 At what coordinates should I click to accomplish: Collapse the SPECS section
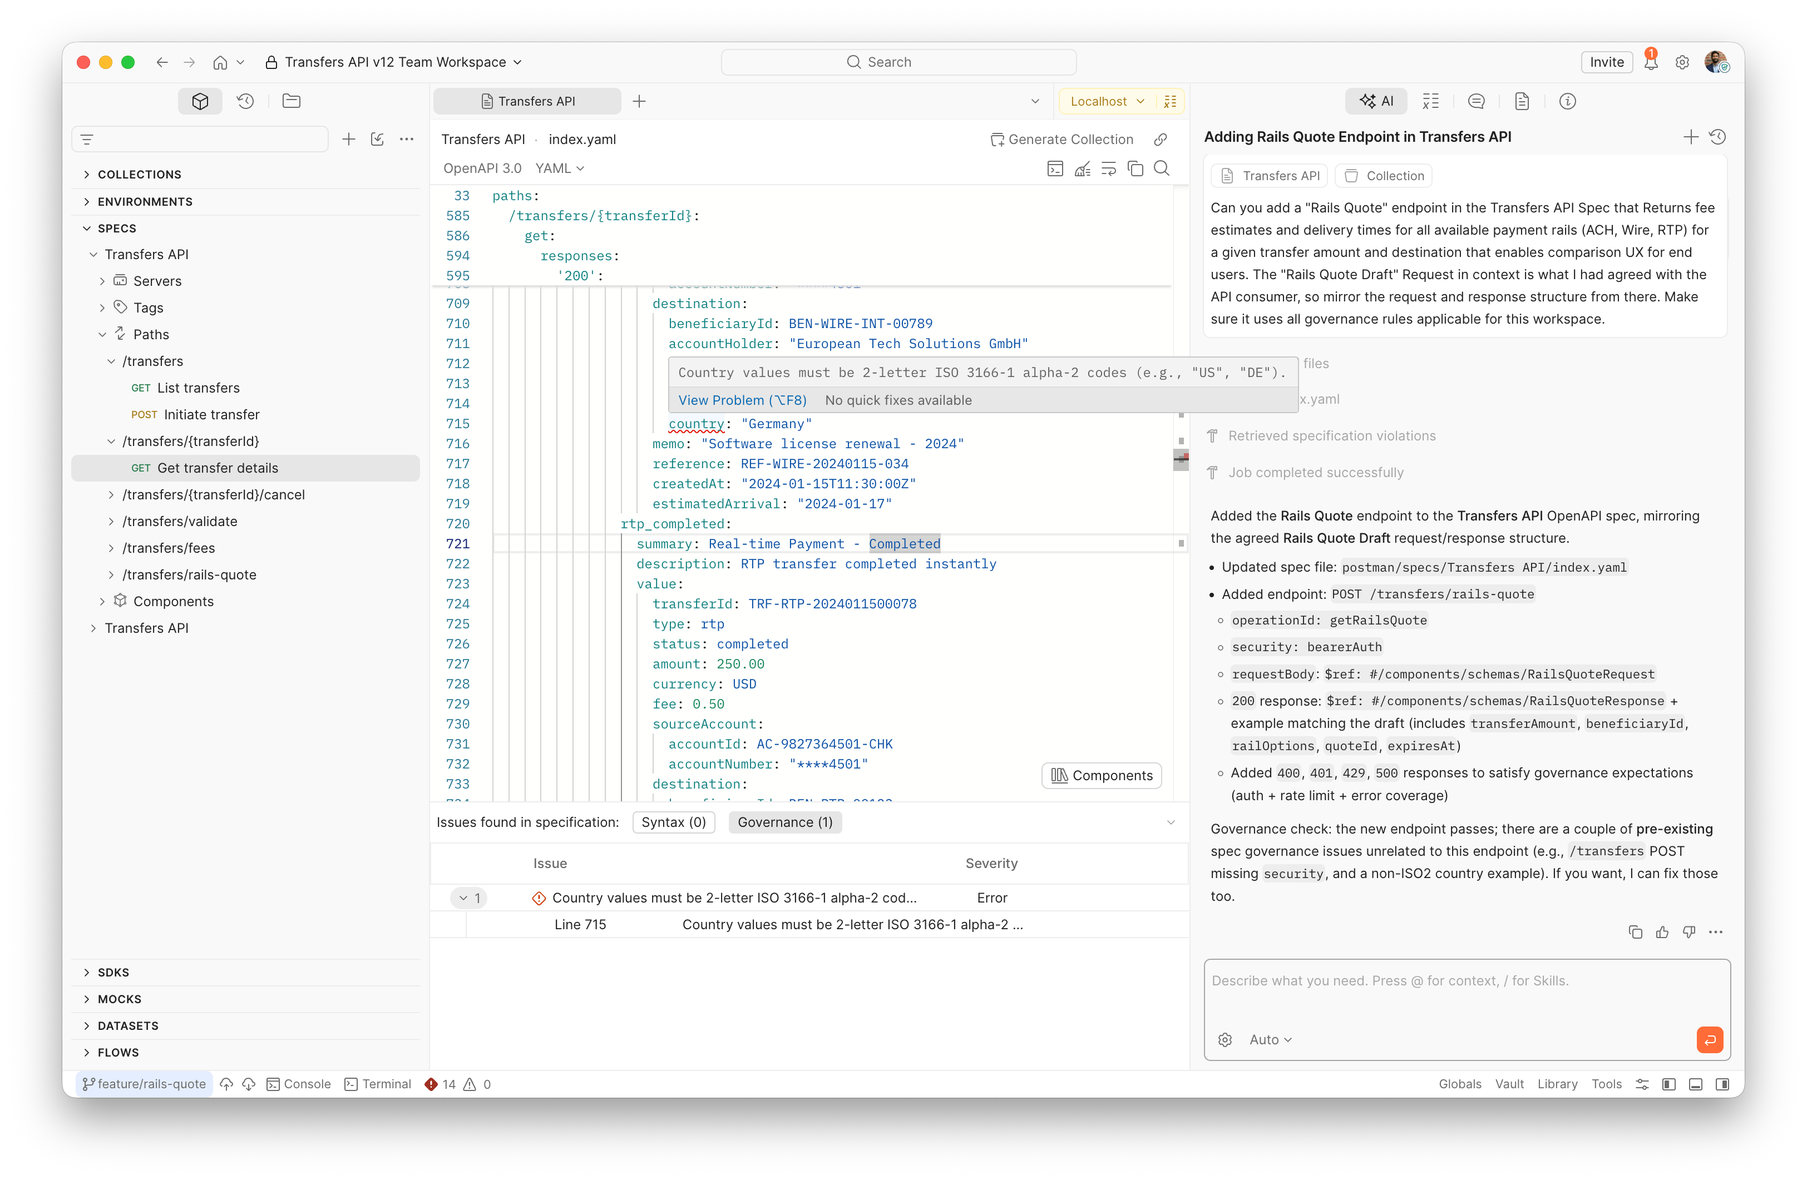click(87, 227)
